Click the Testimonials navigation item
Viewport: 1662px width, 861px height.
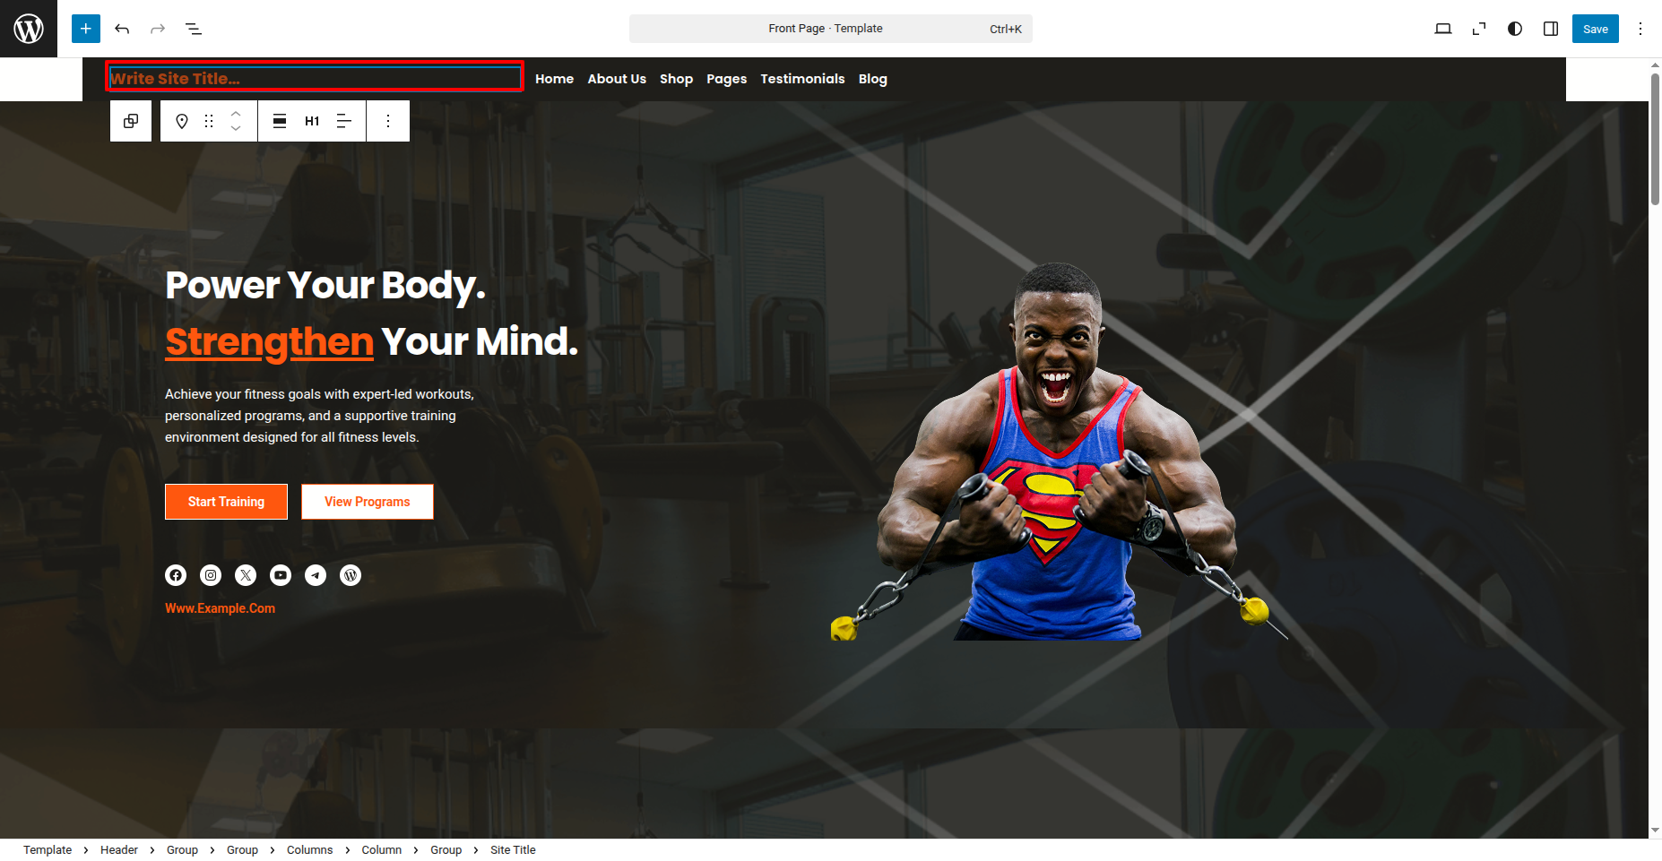click(802, 79)
